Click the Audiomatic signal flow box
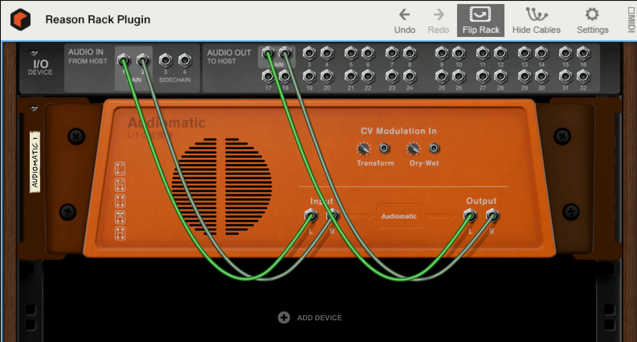 [399, 216]
